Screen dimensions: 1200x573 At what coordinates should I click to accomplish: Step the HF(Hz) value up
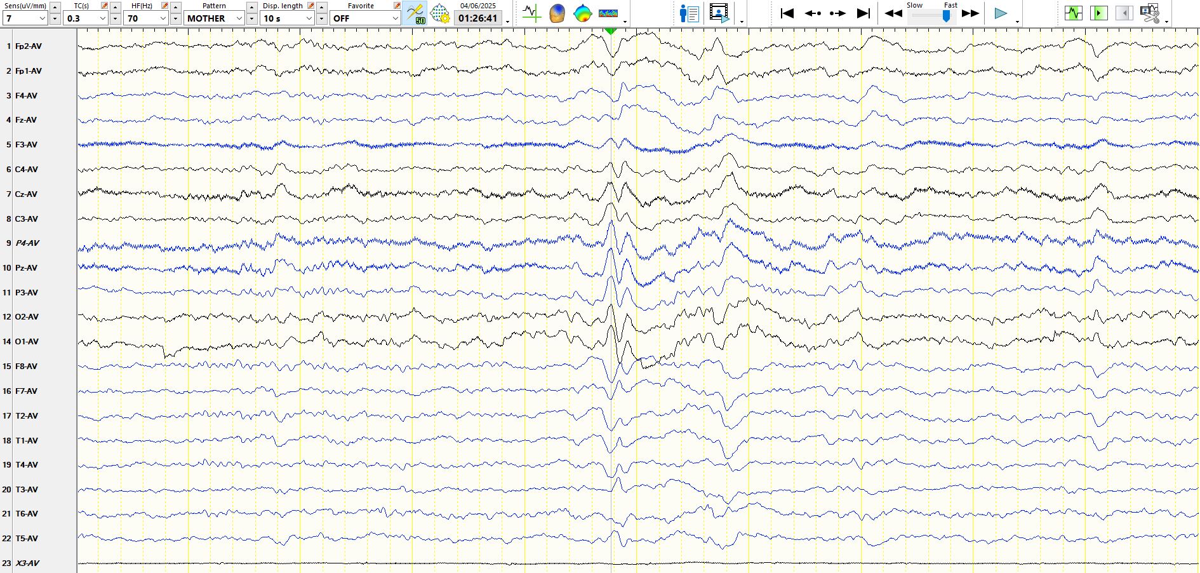[x=176, y=7]
